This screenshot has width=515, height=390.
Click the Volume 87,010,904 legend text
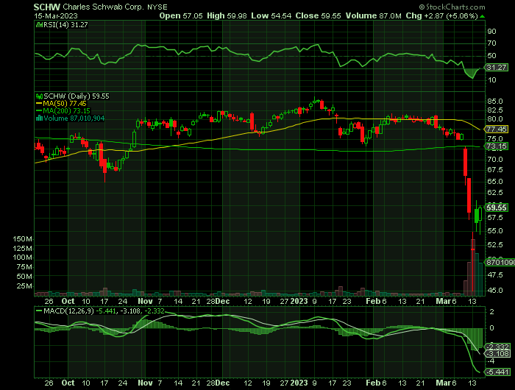tap(74, 118)
